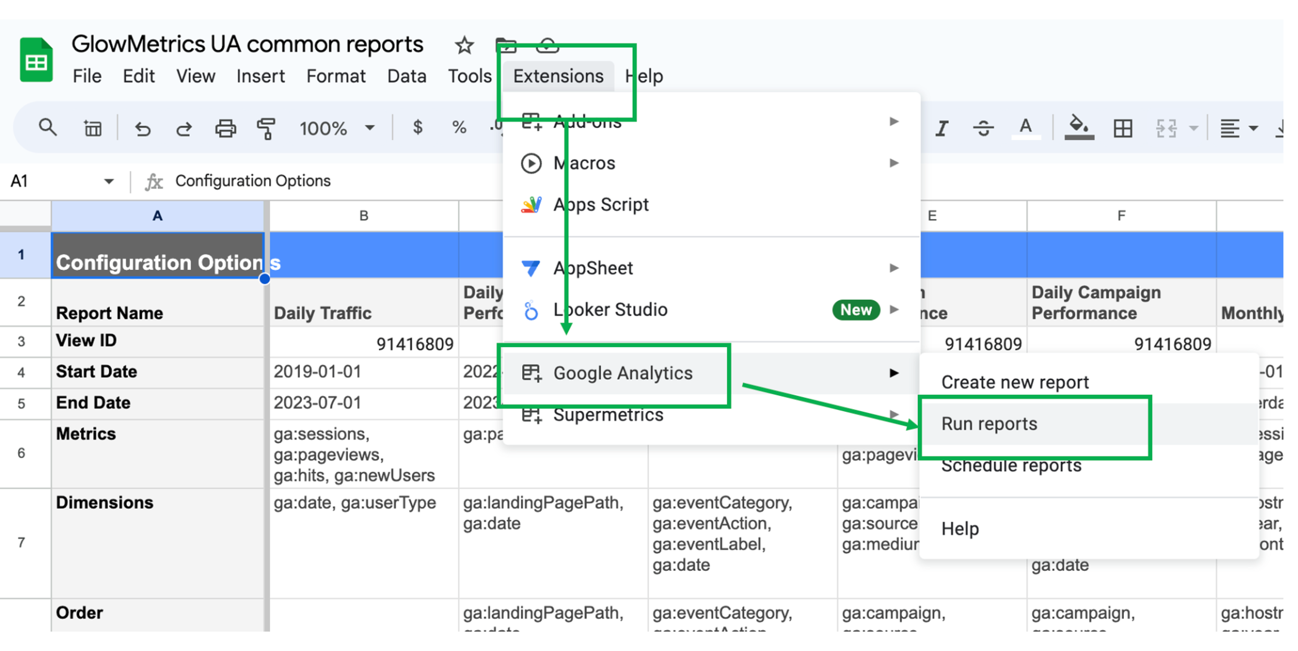Image resolution: width=1298 pixels, height=651 pixels.
Task: Select column A header
Action: [x=158, y=216]
